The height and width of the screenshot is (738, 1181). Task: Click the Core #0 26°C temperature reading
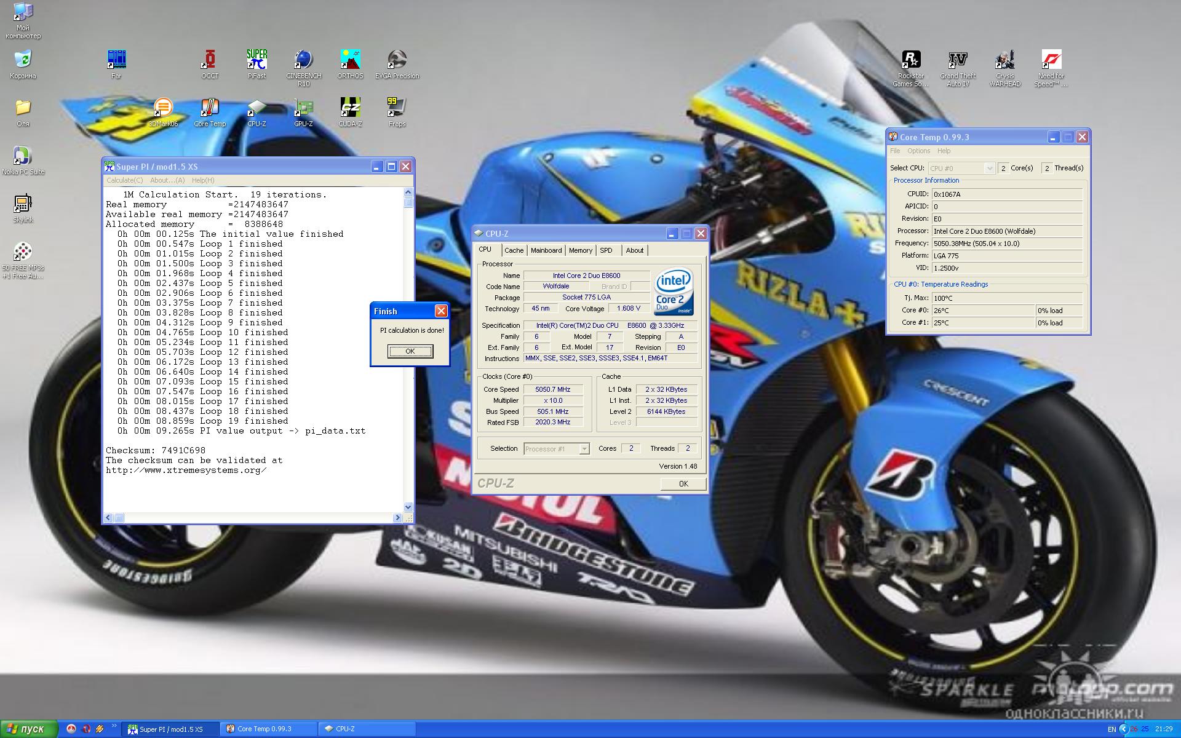(983, 311)
